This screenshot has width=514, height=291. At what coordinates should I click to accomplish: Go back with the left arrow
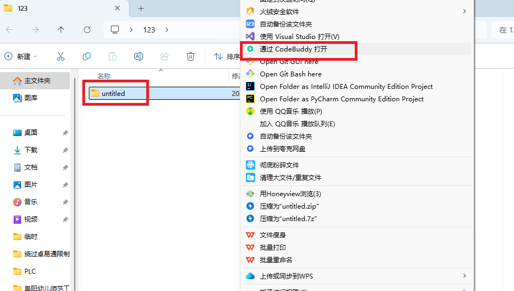[x=9, y=30]
